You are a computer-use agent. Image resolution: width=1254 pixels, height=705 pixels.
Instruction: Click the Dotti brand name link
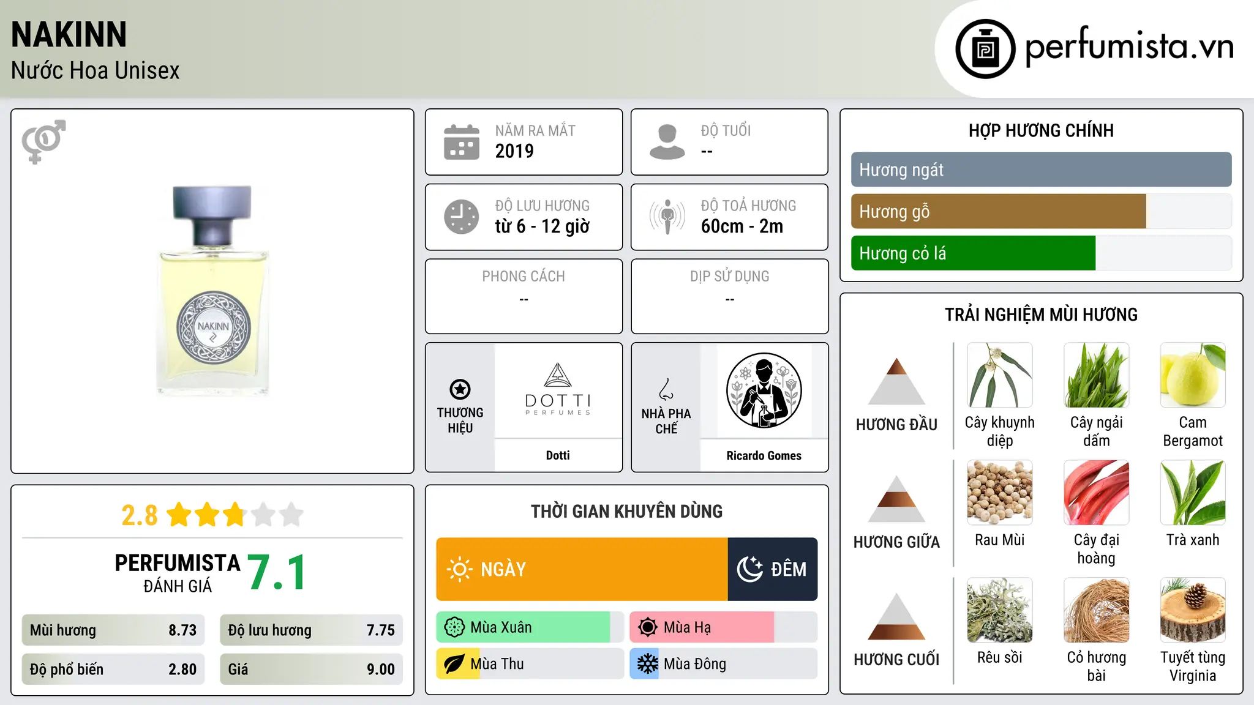coord(558,455)
